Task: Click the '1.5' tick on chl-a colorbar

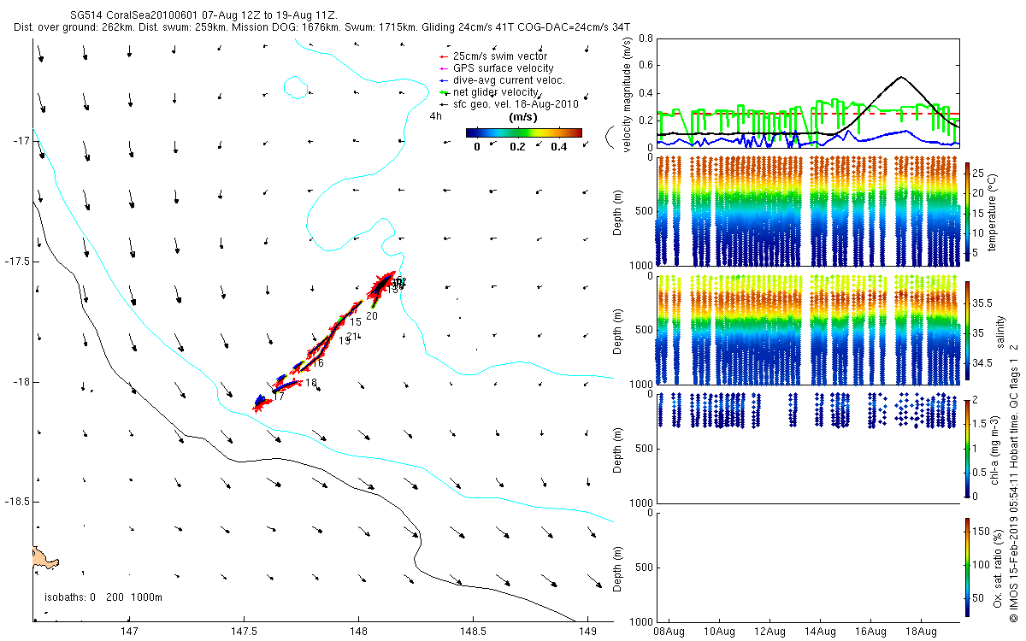Action: coord(981,424)
